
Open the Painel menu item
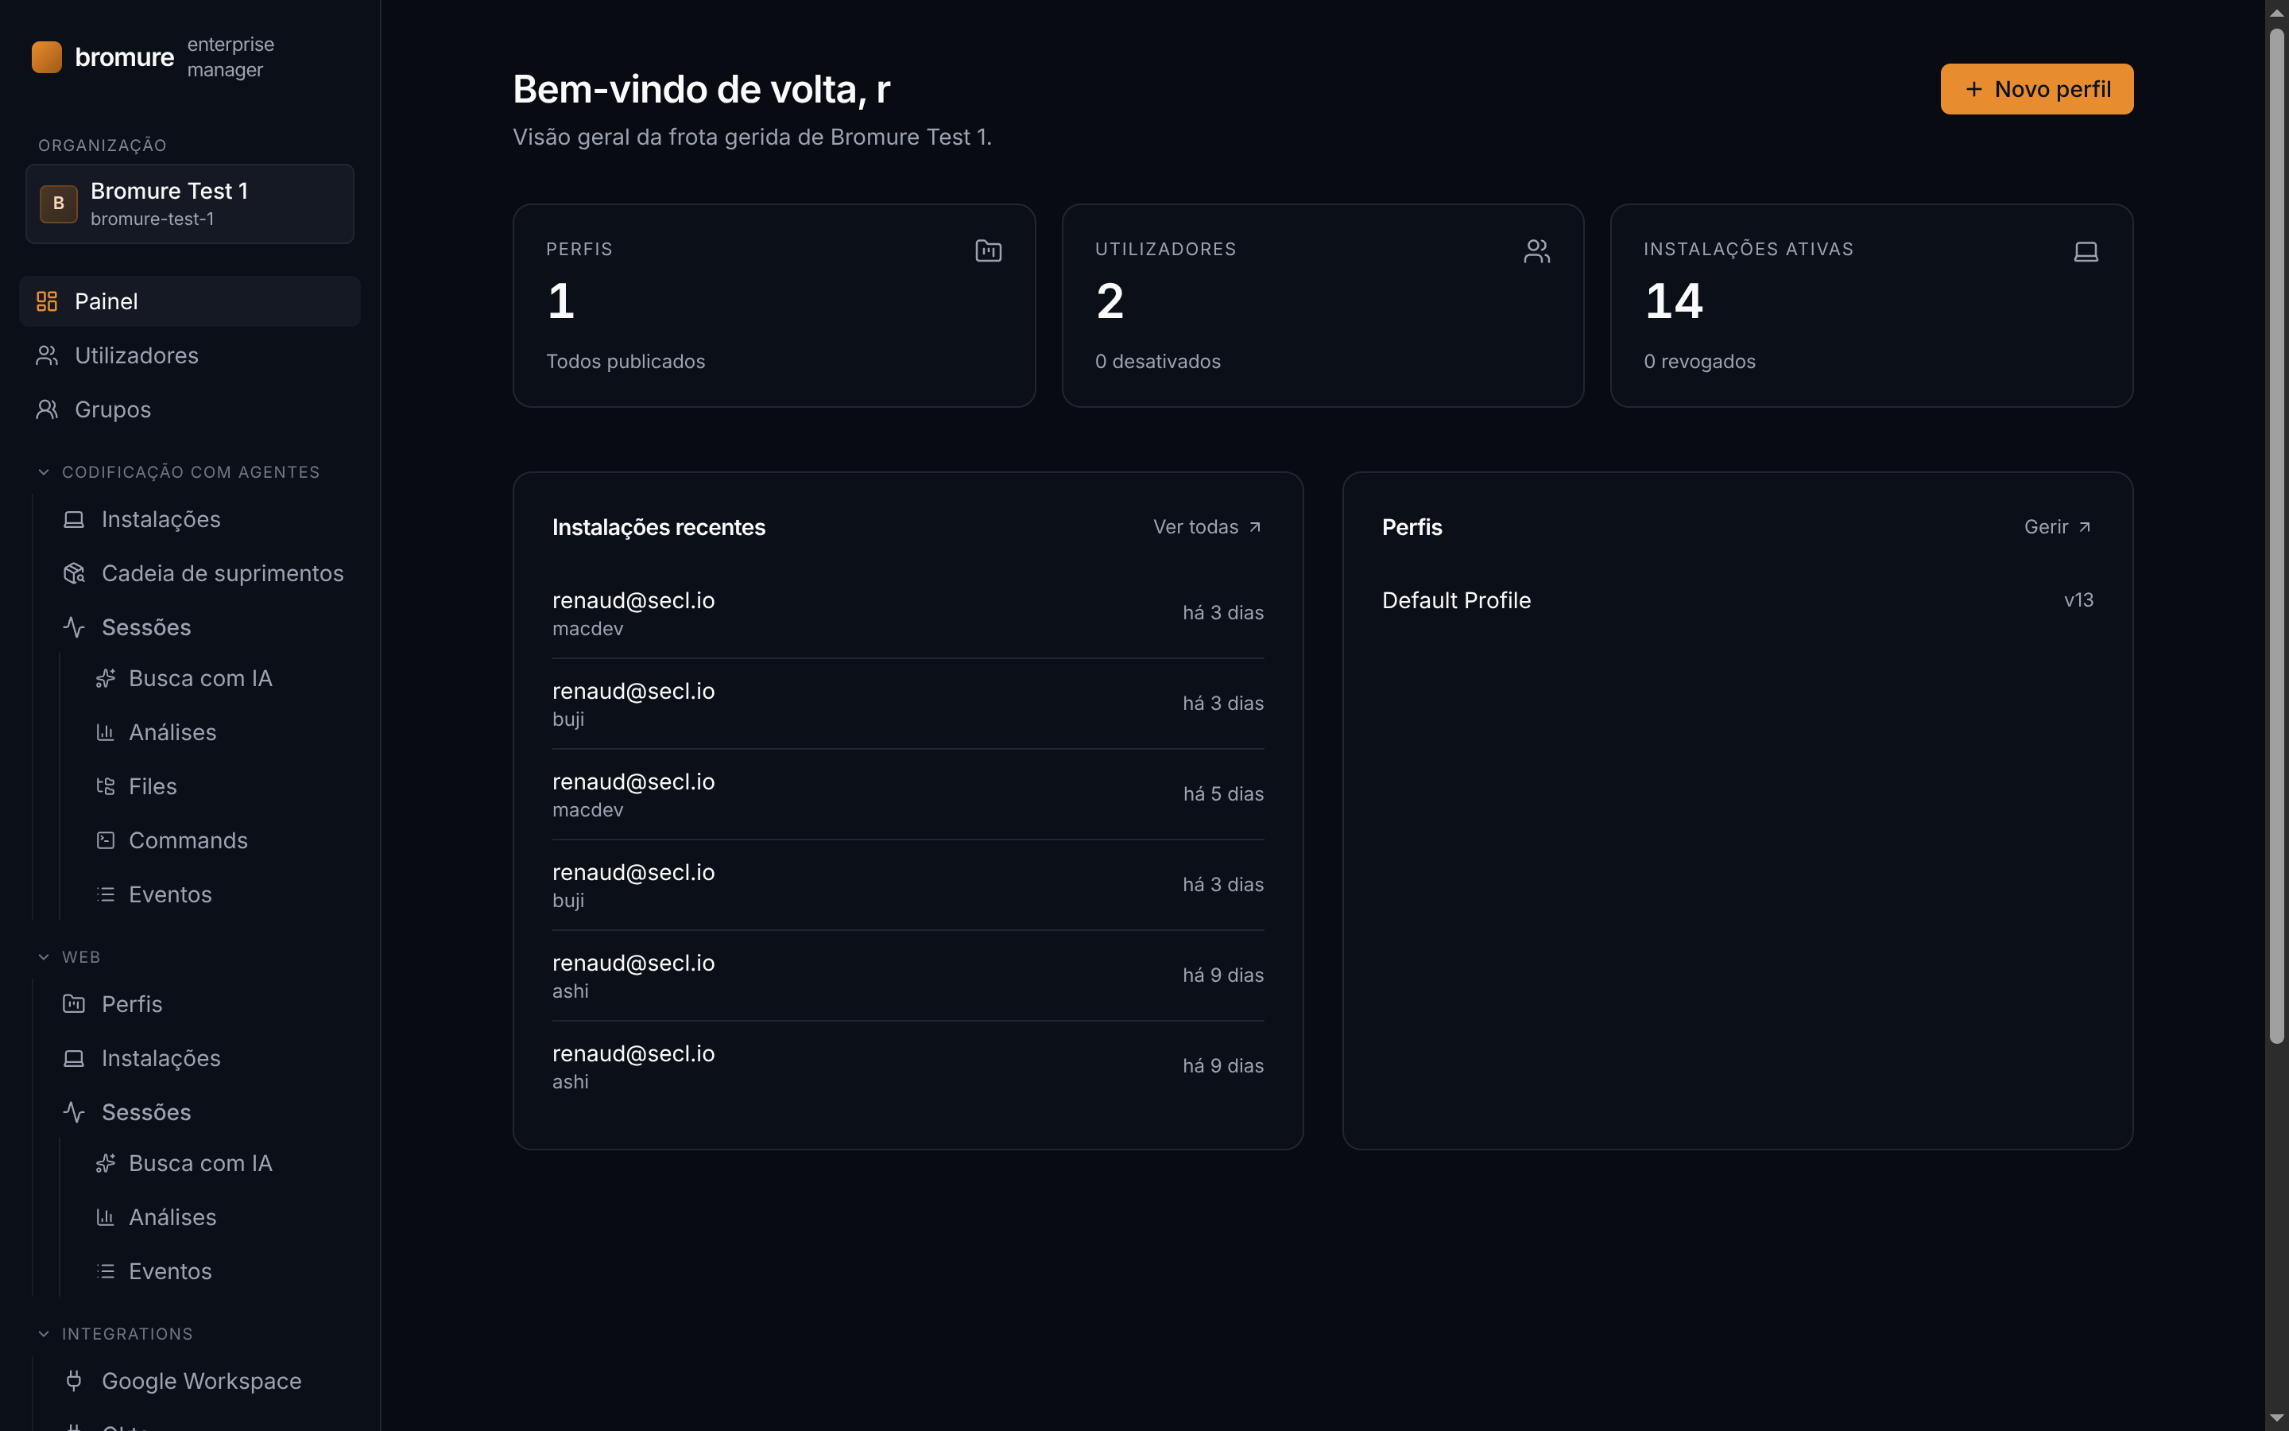tap(190, 301)
